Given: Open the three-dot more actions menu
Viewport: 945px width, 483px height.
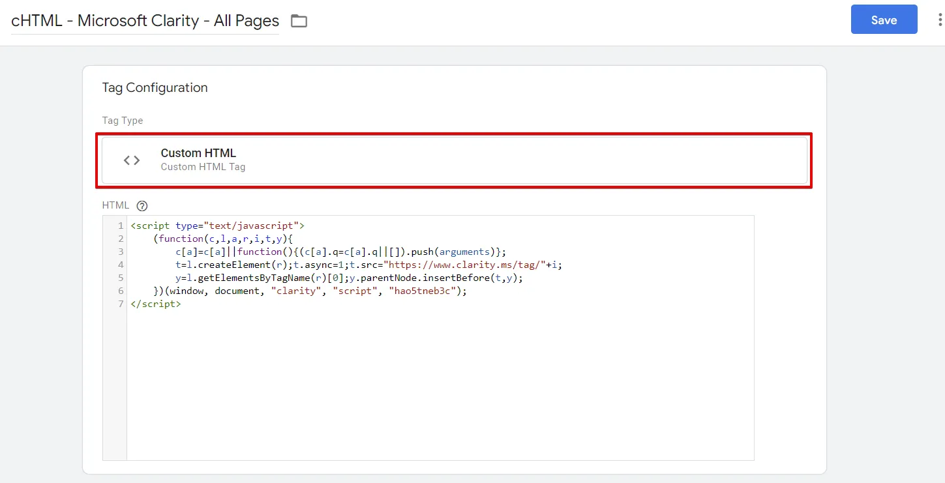Looking at the screenshot, I should (940, 20).
